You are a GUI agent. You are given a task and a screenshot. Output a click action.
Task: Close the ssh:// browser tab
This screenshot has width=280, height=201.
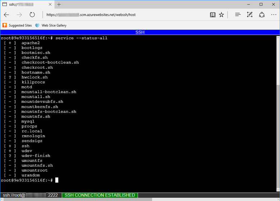pyautogui.click(x=50, y=4)
